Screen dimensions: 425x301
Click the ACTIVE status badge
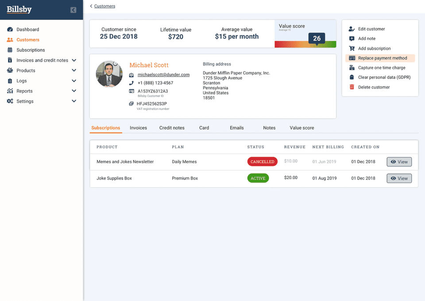tap(258, 178)
